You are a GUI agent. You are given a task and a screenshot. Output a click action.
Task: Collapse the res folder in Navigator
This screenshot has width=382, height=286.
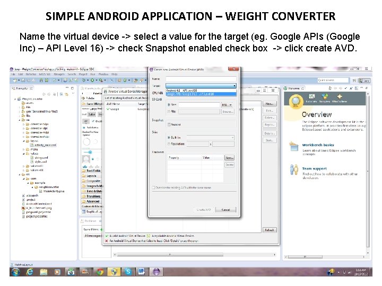(20, 120)
